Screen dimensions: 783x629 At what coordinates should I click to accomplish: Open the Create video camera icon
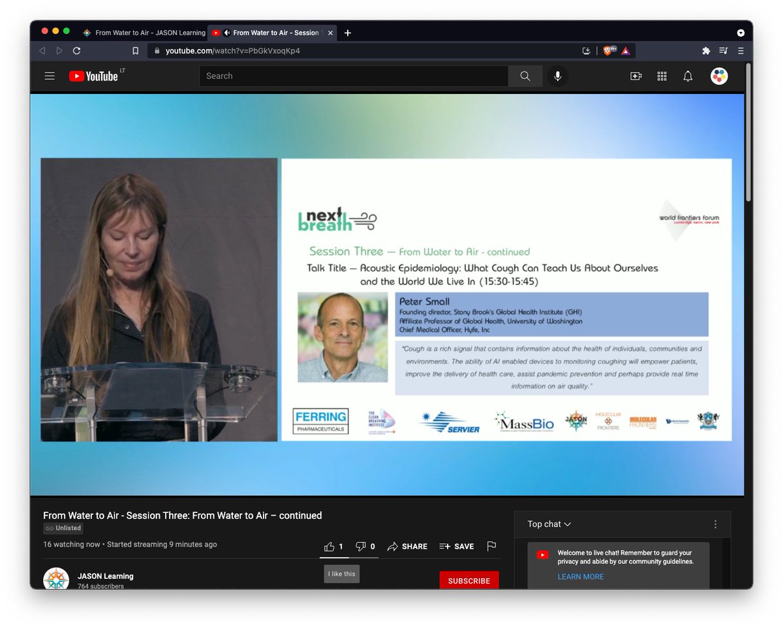coord(636,76)
